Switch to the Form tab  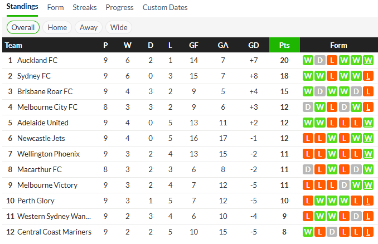[55, 8]
